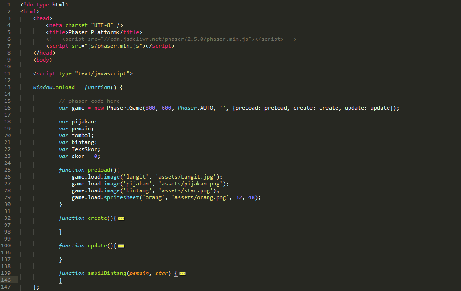Image resolution: width=461 pixels, height=291 pixels.
Task: Click 'var bintang;' declaration
Action: click(78, 142)
